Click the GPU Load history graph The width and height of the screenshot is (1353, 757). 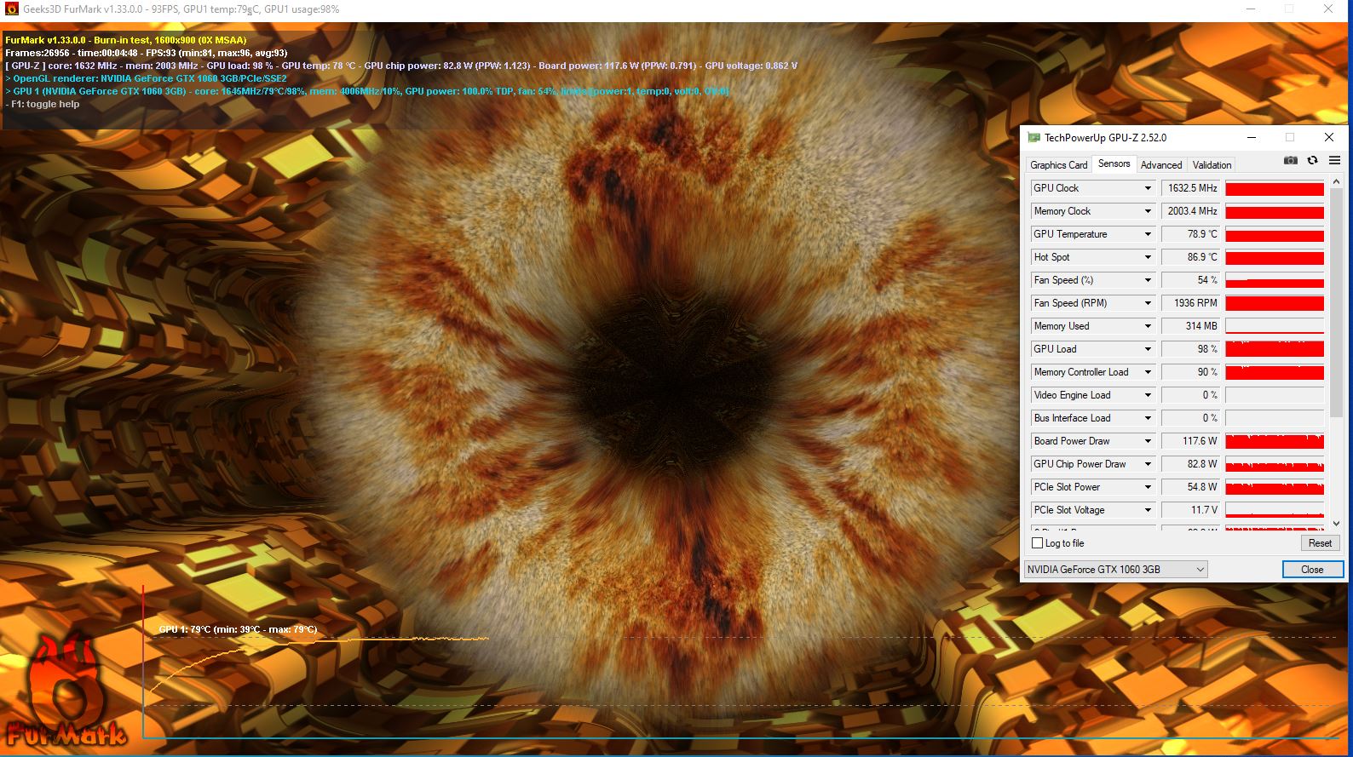(1274, 349)
